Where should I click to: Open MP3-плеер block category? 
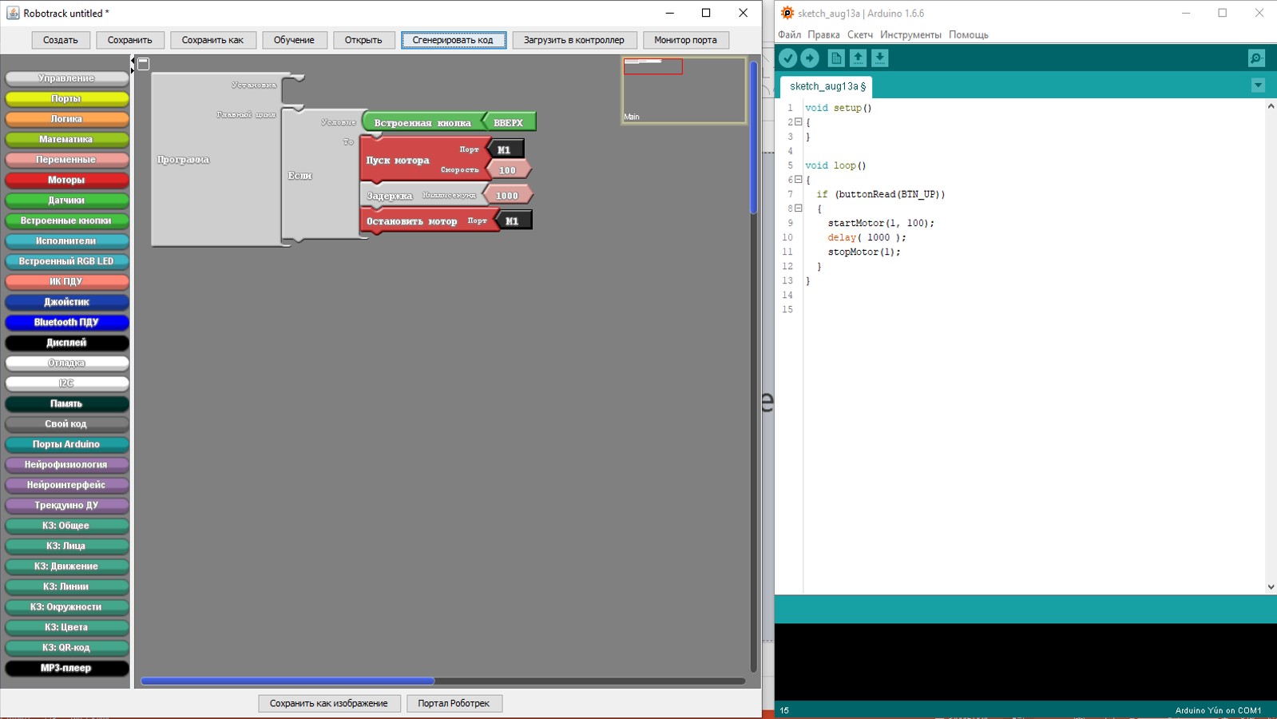click(67, 668)
